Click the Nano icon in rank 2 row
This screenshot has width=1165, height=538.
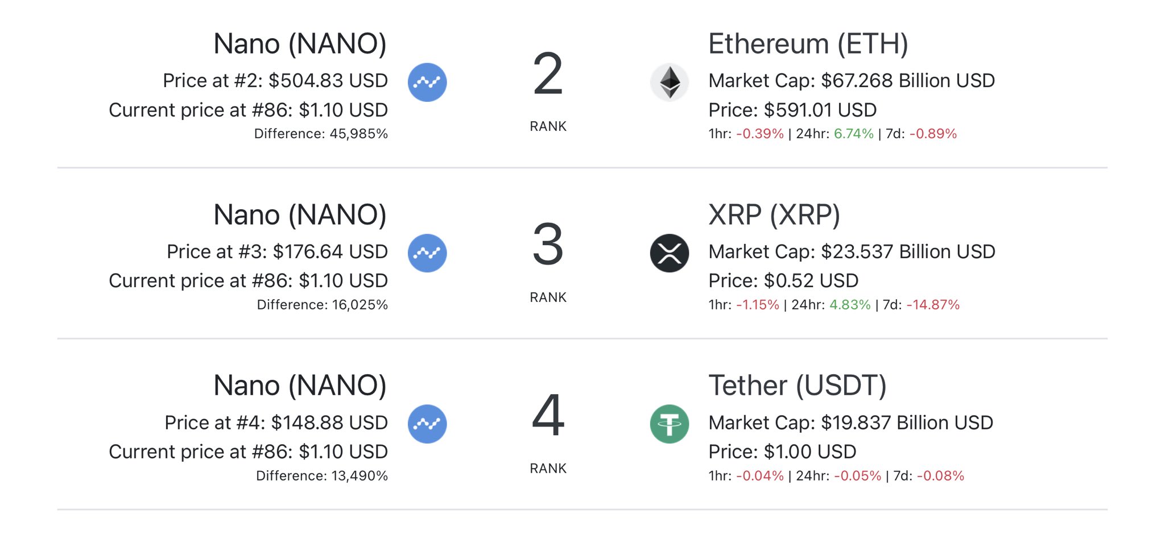[427, 82]
